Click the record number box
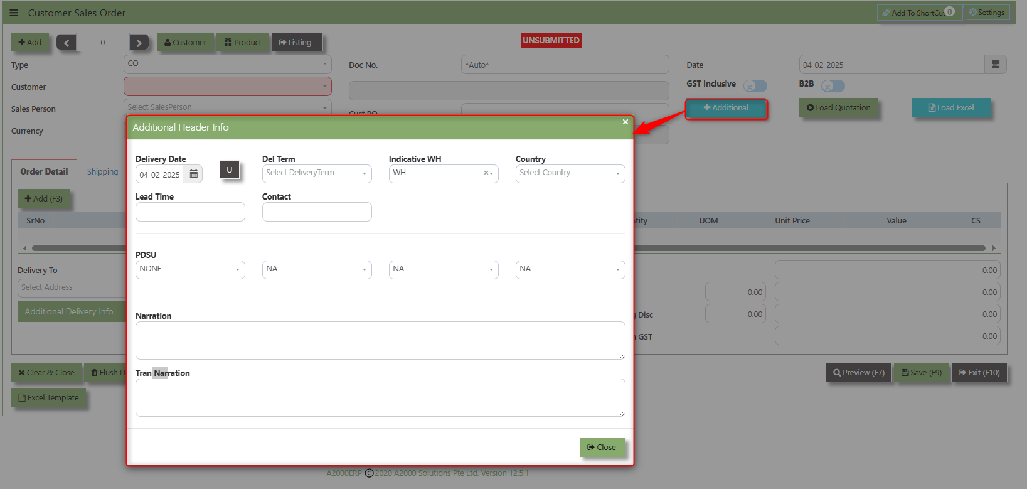Viewport: 1027px width, 489px height. click(x=103, y=42)
